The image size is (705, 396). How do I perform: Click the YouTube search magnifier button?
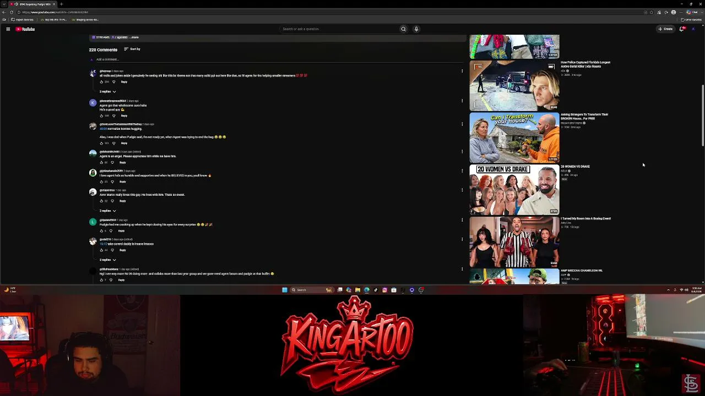point(403,29)
